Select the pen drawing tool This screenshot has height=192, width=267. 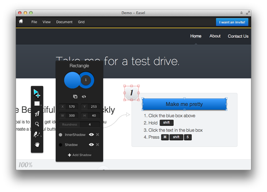click(37, 134)
